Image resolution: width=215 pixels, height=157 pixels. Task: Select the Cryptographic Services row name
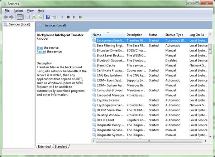(110, 105)
